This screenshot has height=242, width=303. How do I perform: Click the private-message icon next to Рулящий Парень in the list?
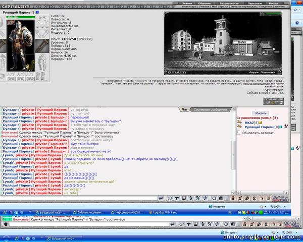(x=239, y=127)
